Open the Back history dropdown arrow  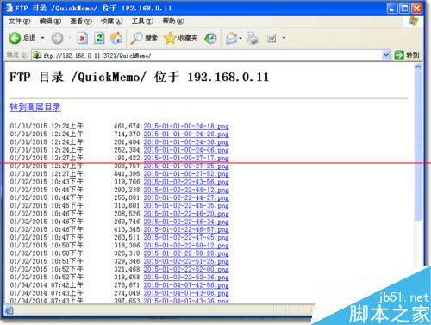coord(43,38)
